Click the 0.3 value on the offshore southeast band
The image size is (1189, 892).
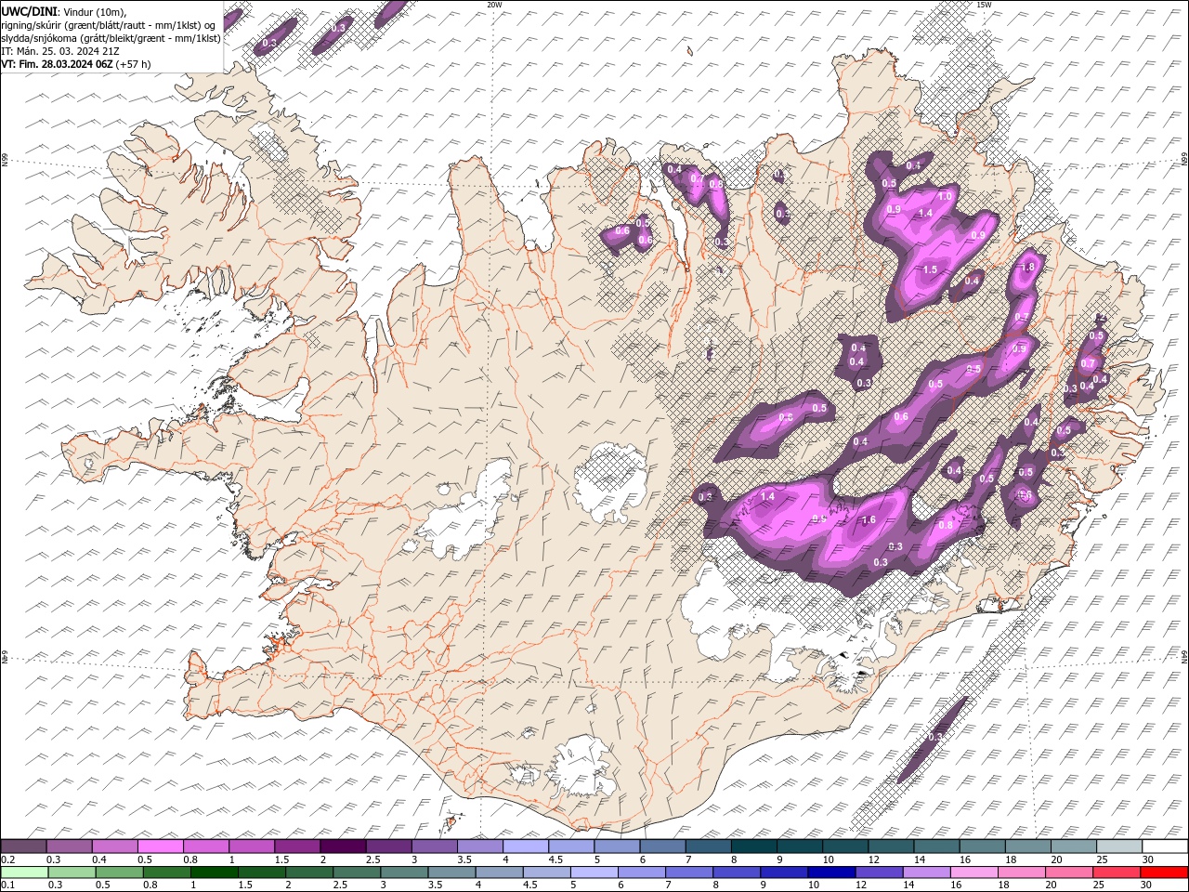pos(935,737)
